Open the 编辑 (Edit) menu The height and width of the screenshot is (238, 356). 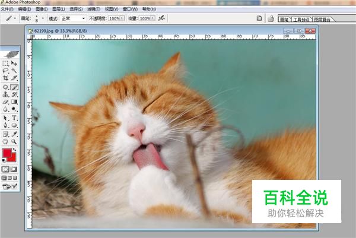[24, 9]
